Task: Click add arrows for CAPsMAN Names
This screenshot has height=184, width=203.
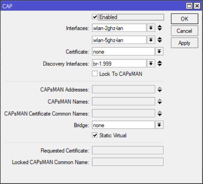Action: coord(160,101)
